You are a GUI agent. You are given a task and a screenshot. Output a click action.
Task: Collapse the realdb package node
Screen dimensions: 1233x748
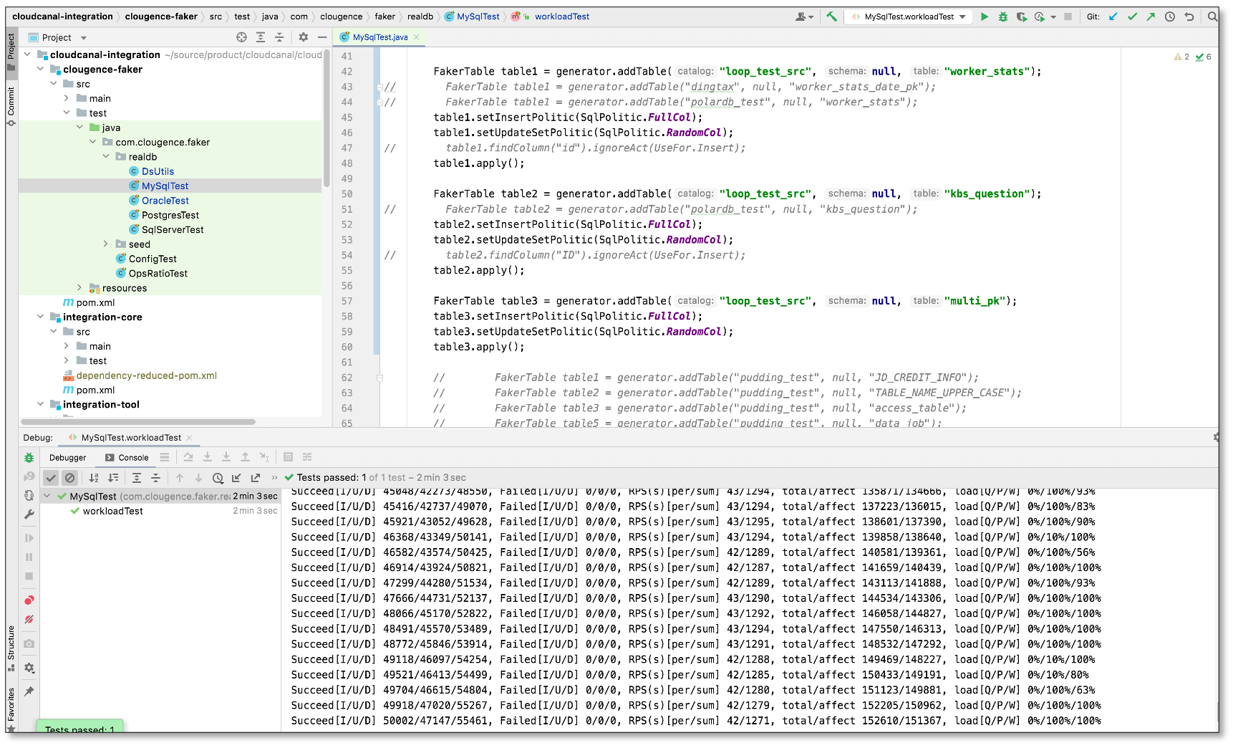(x=106, y=157)
